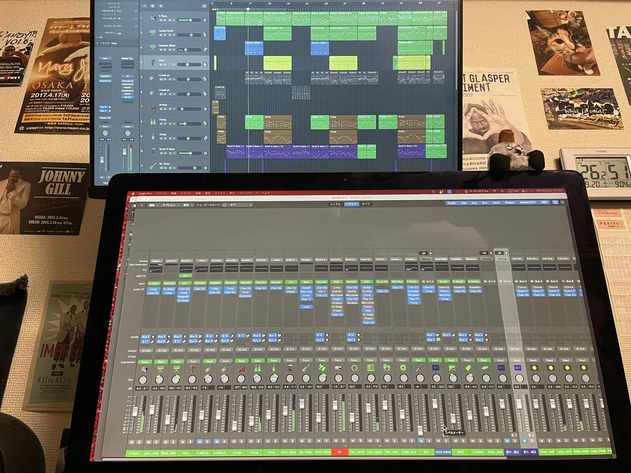This screenshot has height=473, width=631.
Task: Switch the mixer to すべて view
Action: pyautogui.click(x=366, y=204)
